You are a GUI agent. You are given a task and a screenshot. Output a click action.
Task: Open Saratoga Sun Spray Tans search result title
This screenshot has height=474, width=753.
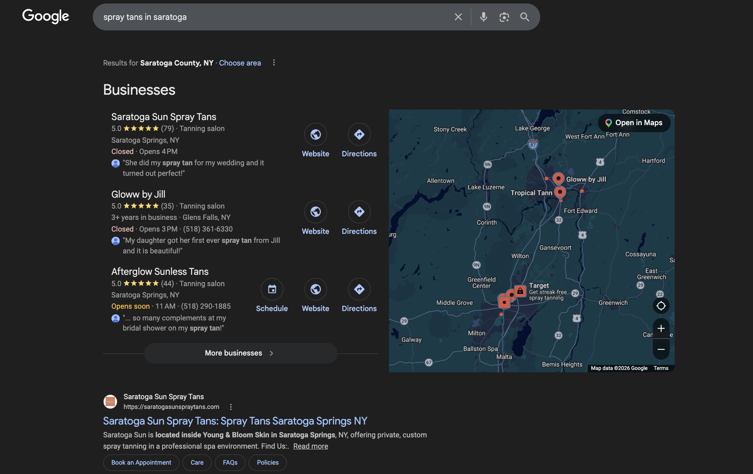point(235,421)
